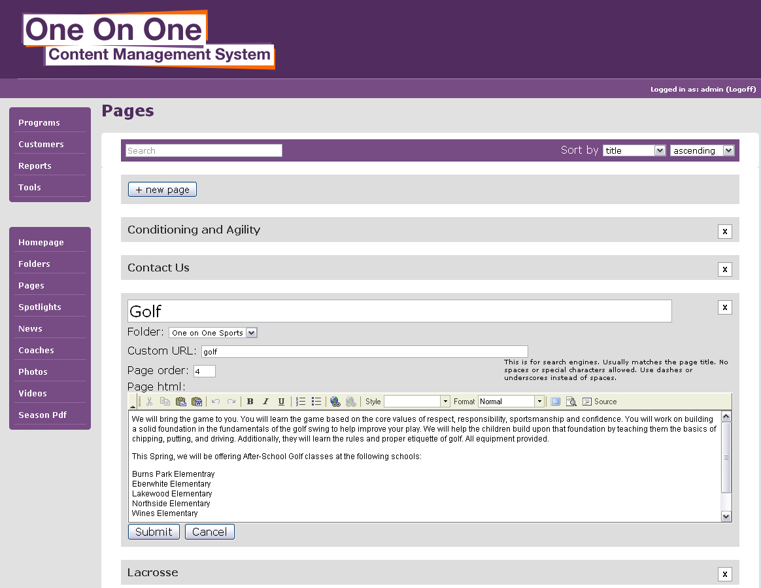Screen dimensions: 761x588
Task: Open the Sort by title dropdown
Action: (634, 150)
